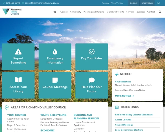
Task: Follow the More Notices link
Action: [x=124, y=96]
